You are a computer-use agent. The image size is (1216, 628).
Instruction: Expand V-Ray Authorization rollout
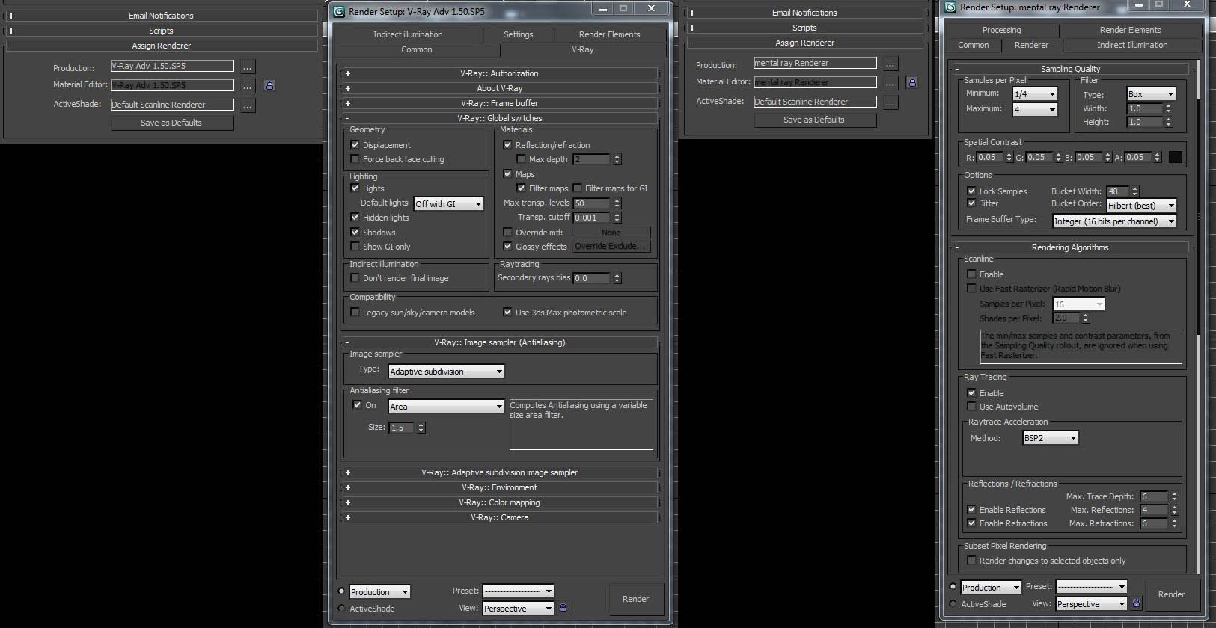(x=499, y=73)
